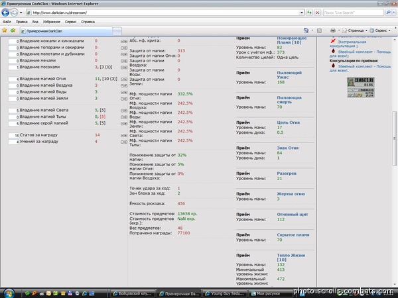Click the Live Search input field
This screenshot has width=398, height=298.
click(x=353, y=13)
